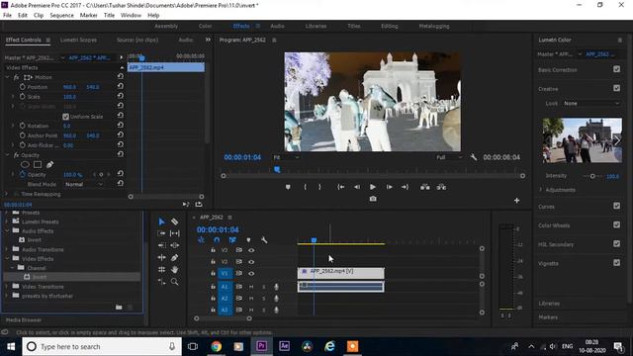Expand the Lumetri Presets folder
This screenshot has width=633, height=356.
click(x=7, y=222)
